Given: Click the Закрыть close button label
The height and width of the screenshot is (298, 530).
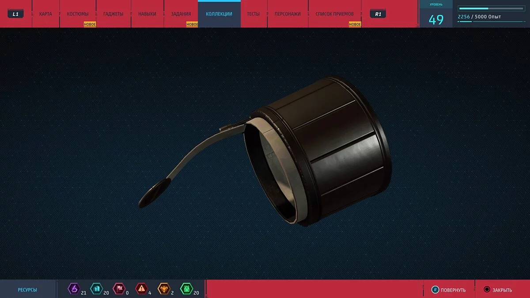Looking at the screenshot, I should pos(503,290).
